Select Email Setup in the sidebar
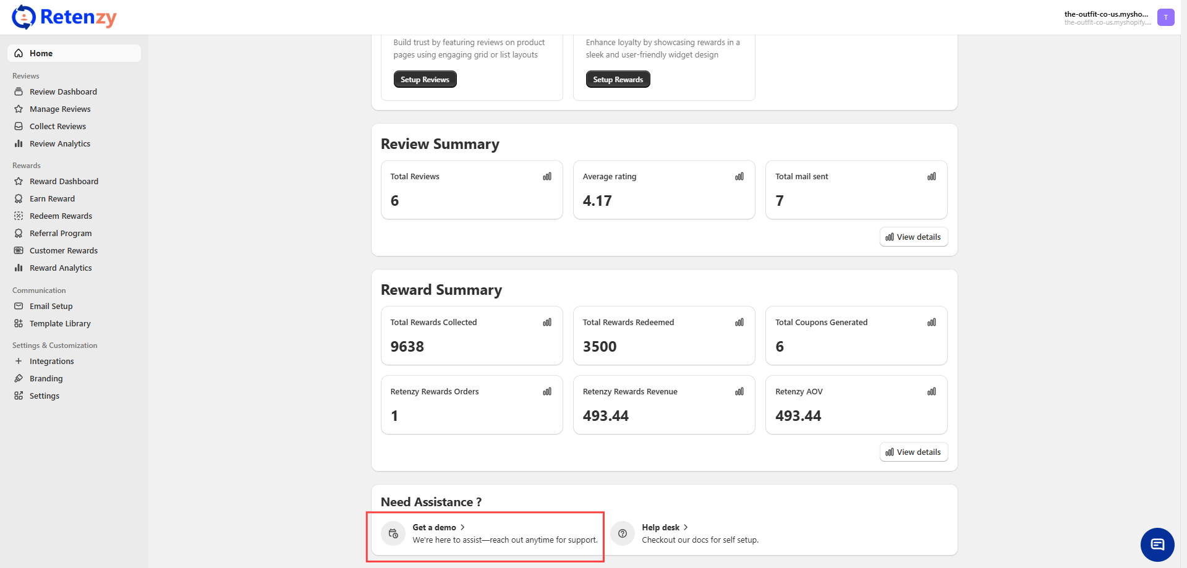Image resolution: width=1187 pixels, height=568 pixels. coord(51,306)
